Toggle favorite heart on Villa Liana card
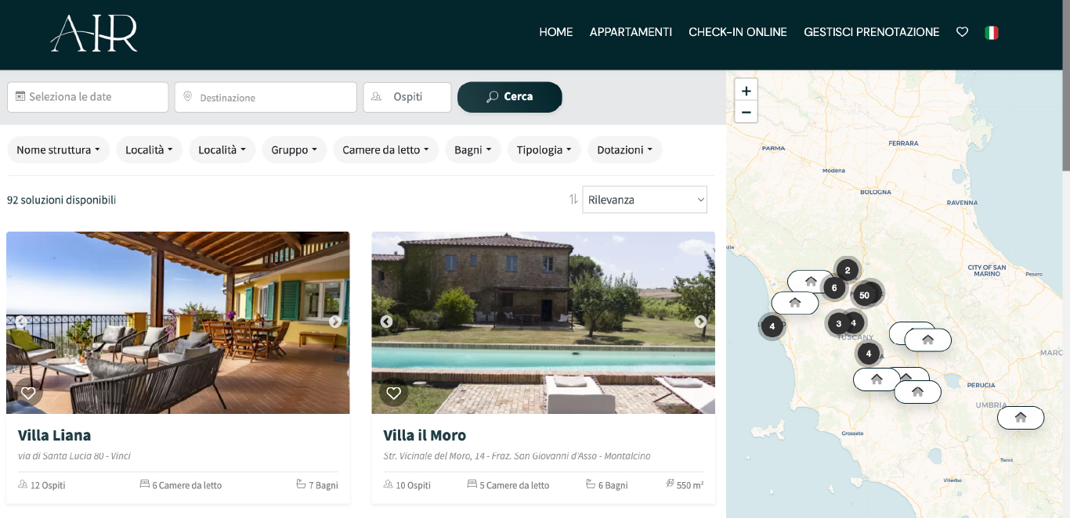 pos(28,394)
